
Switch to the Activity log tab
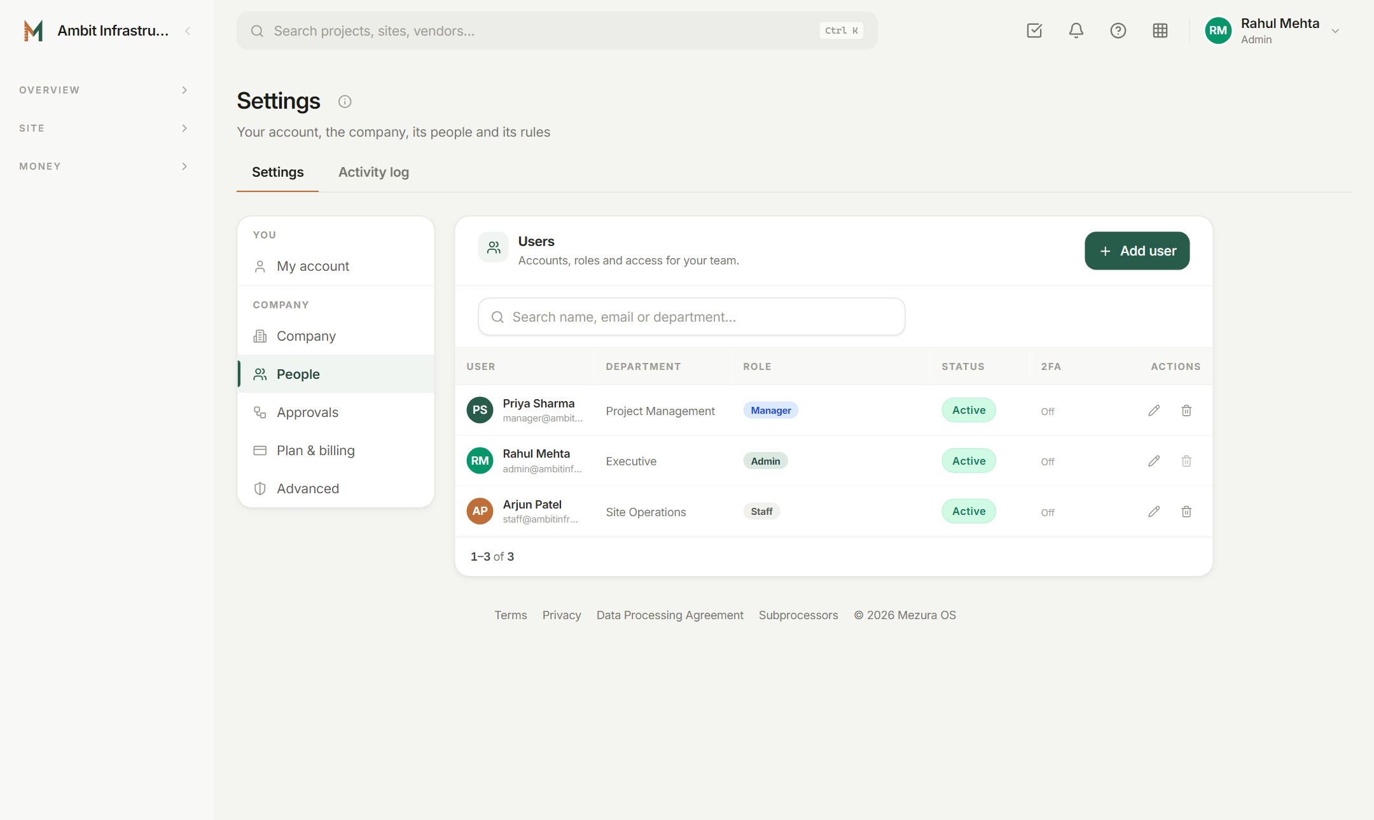373,172
